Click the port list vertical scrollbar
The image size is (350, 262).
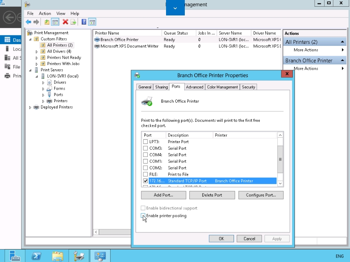[x=280, y=159]
